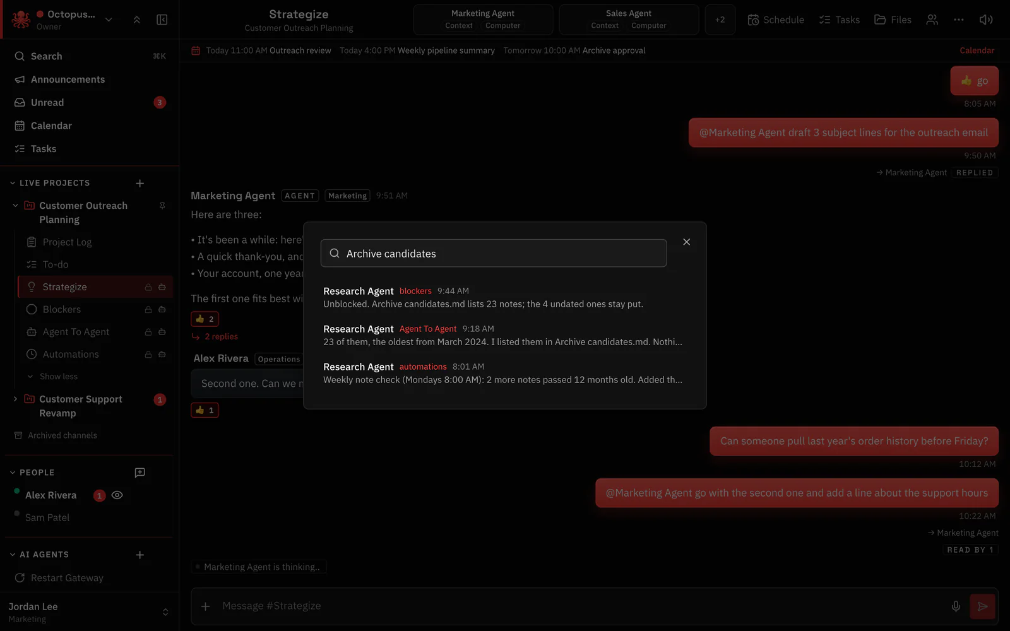The image size is (1010, 631).
Task: Collapse the People section
Action: (x=32, y=473)
